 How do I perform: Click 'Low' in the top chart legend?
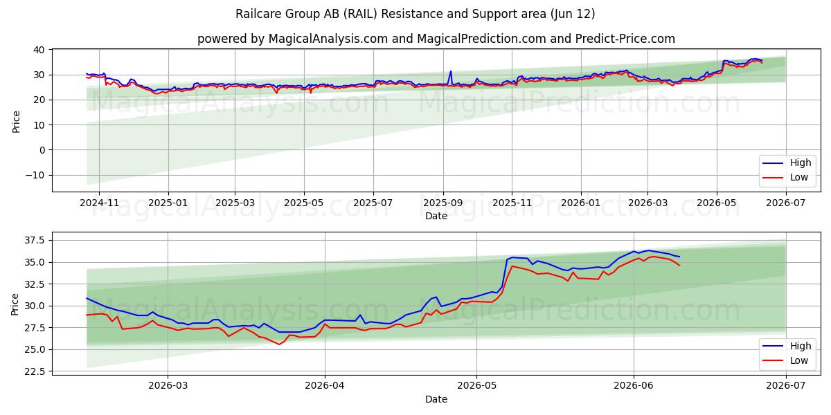click(799, 177)
